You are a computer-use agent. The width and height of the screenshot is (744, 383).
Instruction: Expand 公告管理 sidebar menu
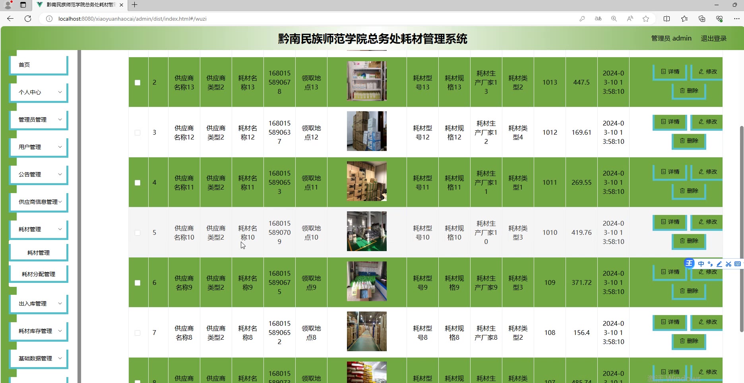tap(39, 174)
